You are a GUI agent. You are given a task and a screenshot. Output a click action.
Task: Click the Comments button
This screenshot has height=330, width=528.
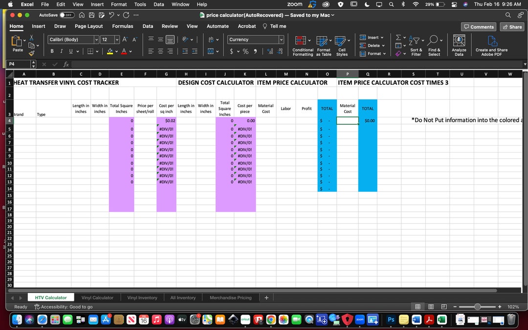[478, 26]
